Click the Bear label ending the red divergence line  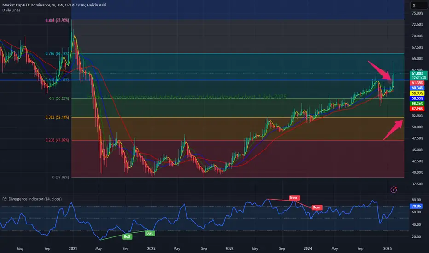pos(317,207)
